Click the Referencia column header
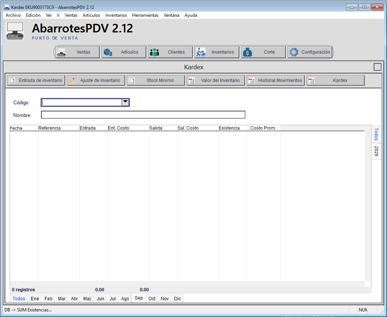 click(x=59, y=128)
